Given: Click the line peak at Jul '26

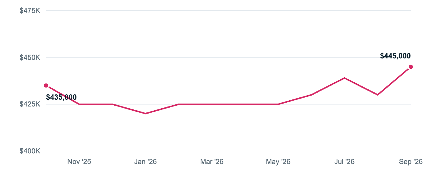Looking at the screenshot, I should (x=344, y=78).
